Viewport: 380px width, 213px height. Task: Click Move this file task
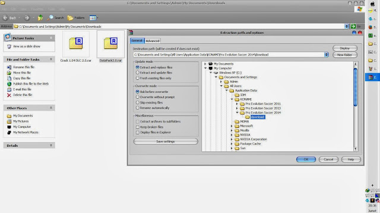click(22, 72)
